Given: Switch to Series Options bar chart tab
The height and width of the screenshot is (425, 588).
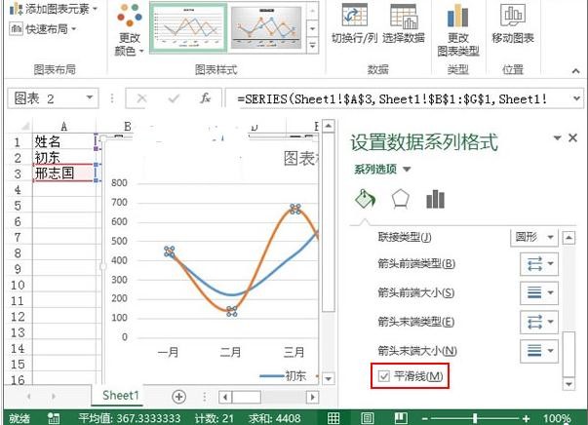Looking at the screenshot, I should coord(435,199).
